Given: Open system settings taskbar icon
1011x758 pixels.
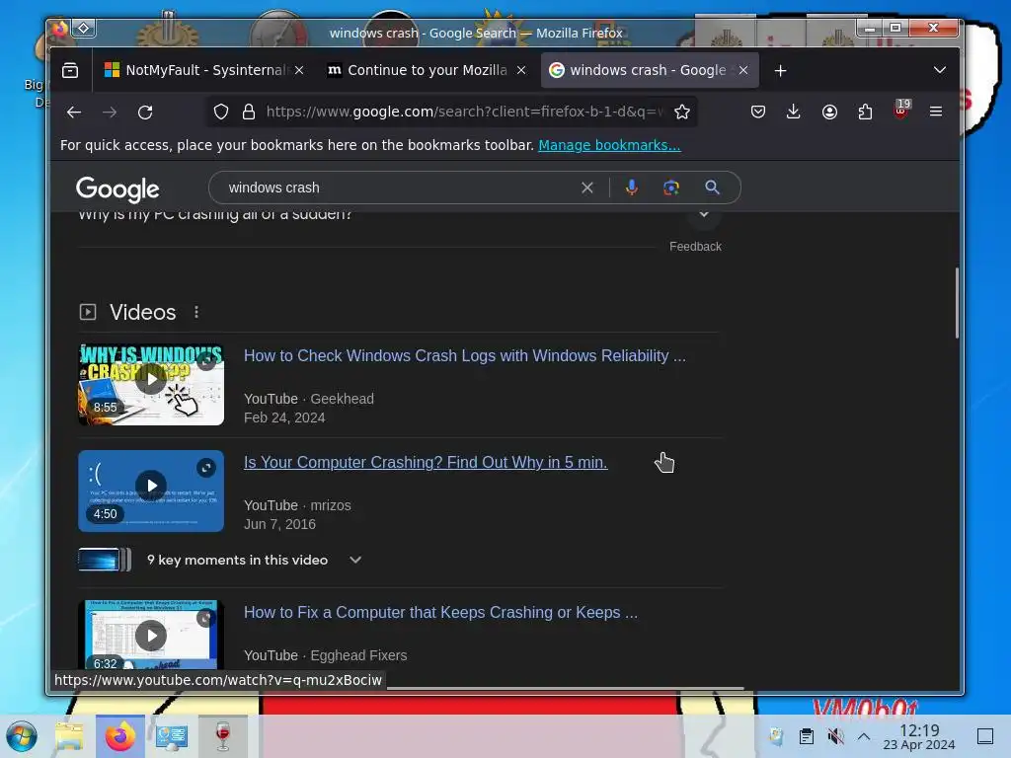Looking at the screenshot, I should [x=172, y=736].
